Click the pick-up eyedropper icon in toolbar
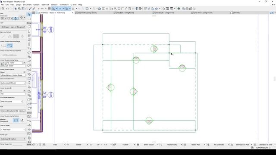The image size is (276, 155). [30, 9]
